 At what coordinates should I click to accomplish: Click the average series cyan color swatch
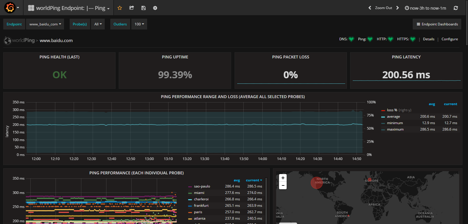(x=383, y=117)
